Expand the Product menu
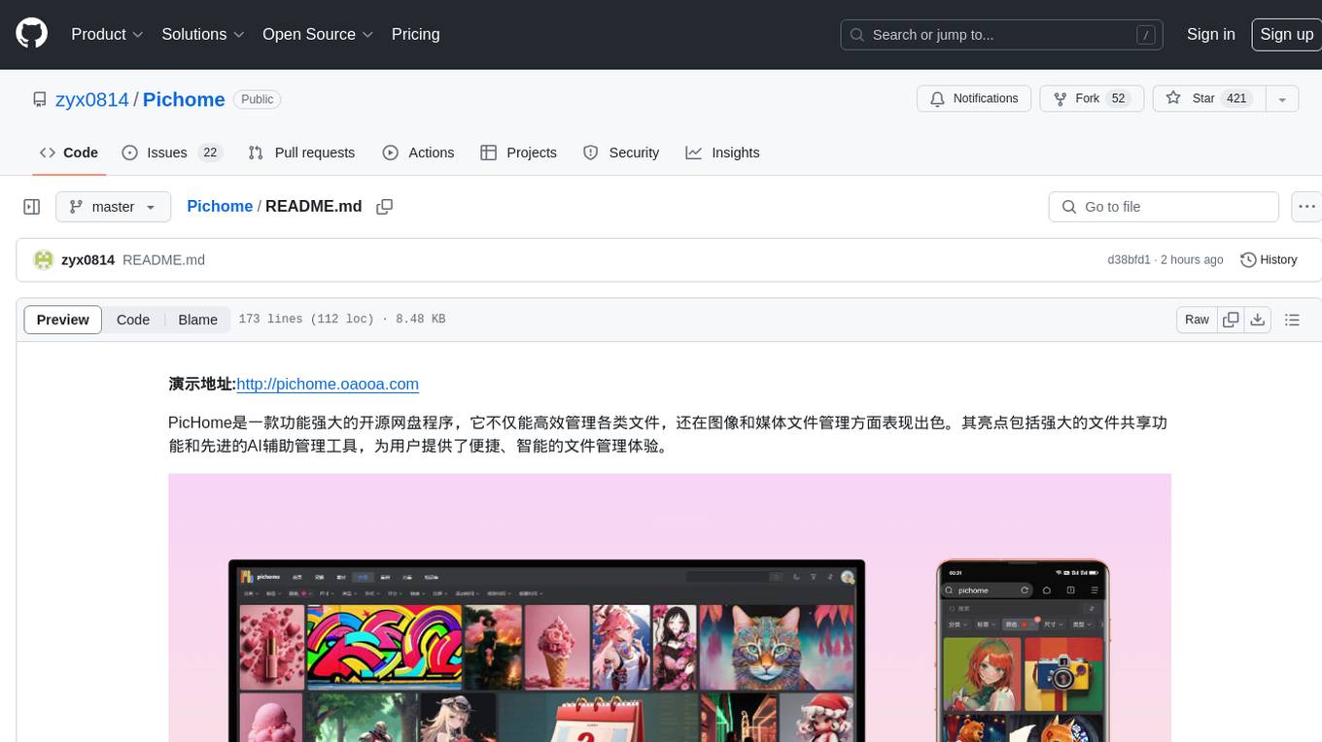This screenshot has height=742, width=1322. pos(107,34)
